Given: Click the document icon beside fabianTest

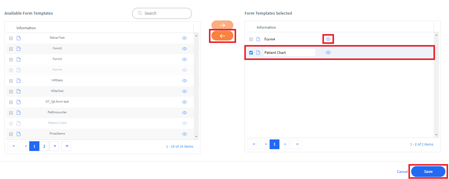Looking at the screenshot, I should [x=19, y=38].
